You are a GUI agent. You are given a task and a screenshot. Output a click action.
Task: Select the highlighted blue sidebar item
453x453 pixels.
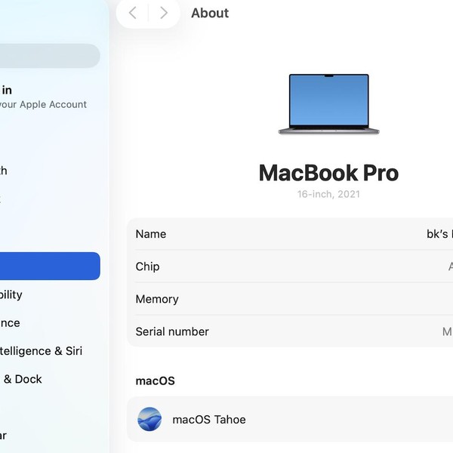(x=50, y=266)
